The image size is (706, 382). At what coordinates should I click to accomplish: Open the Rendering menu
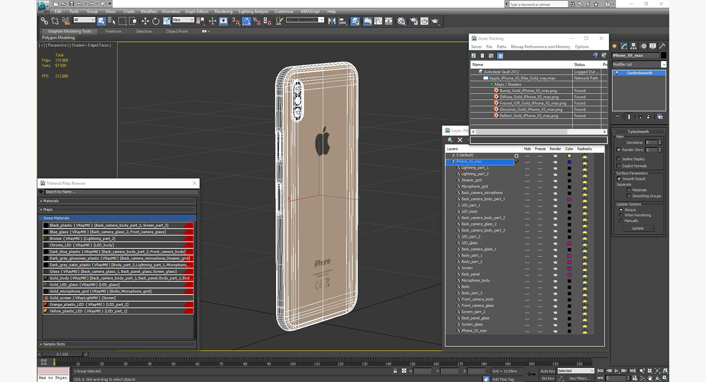(x=223, y=11)
